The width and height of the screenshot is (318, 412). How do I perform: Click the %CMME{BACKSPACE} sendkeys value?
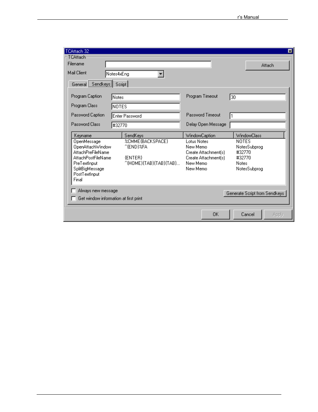[x=146, y=141]
